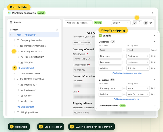The width and height of the screenshot is (163, 132).
Task: Open settings gear for Company name mapping
Action: tap(152, 88)
